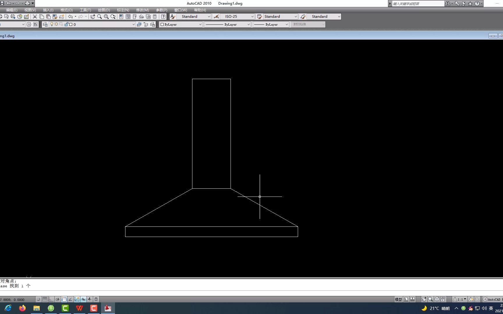This screenshot has height=314, width=503.
Task: Open Firefox from the taskbar
Action: pyautogui.click(x=22, y=308)
